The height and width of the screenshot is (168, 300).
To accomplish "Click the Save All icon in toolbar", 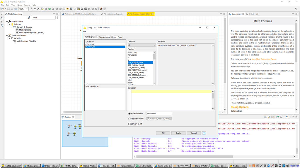I will click(x=16, y=9).
